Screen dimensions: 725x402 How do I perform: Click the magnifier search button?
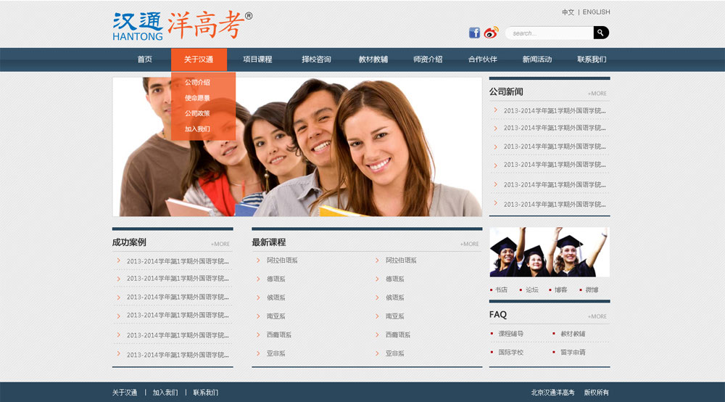click(x=601, y=33)
